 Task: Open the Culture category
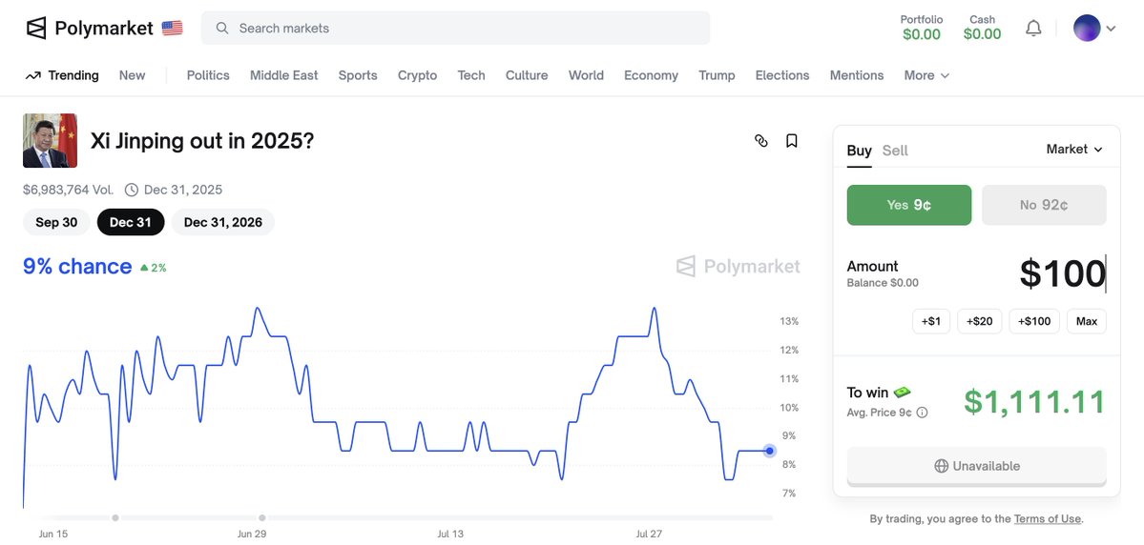tap(527, 76)
